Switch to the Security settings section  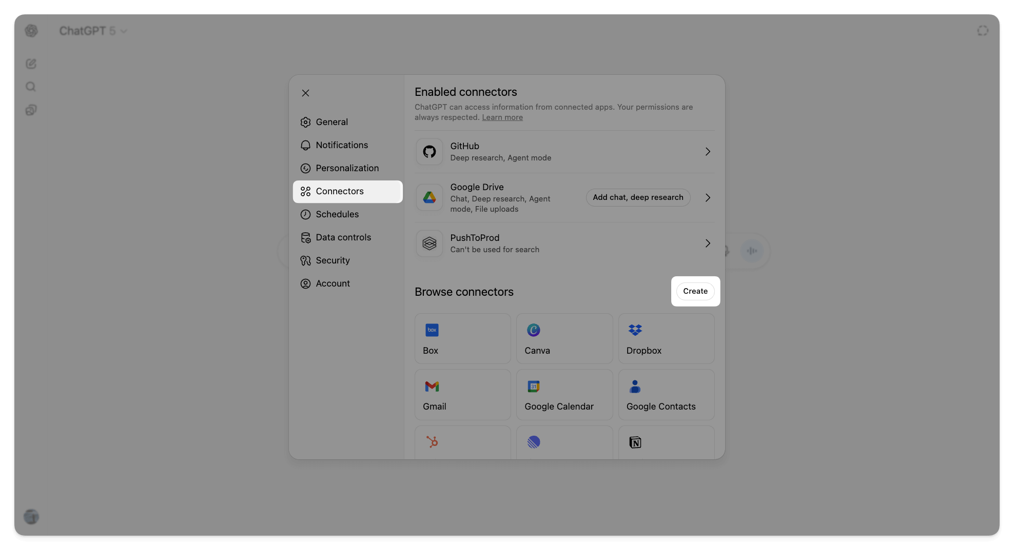332,260
